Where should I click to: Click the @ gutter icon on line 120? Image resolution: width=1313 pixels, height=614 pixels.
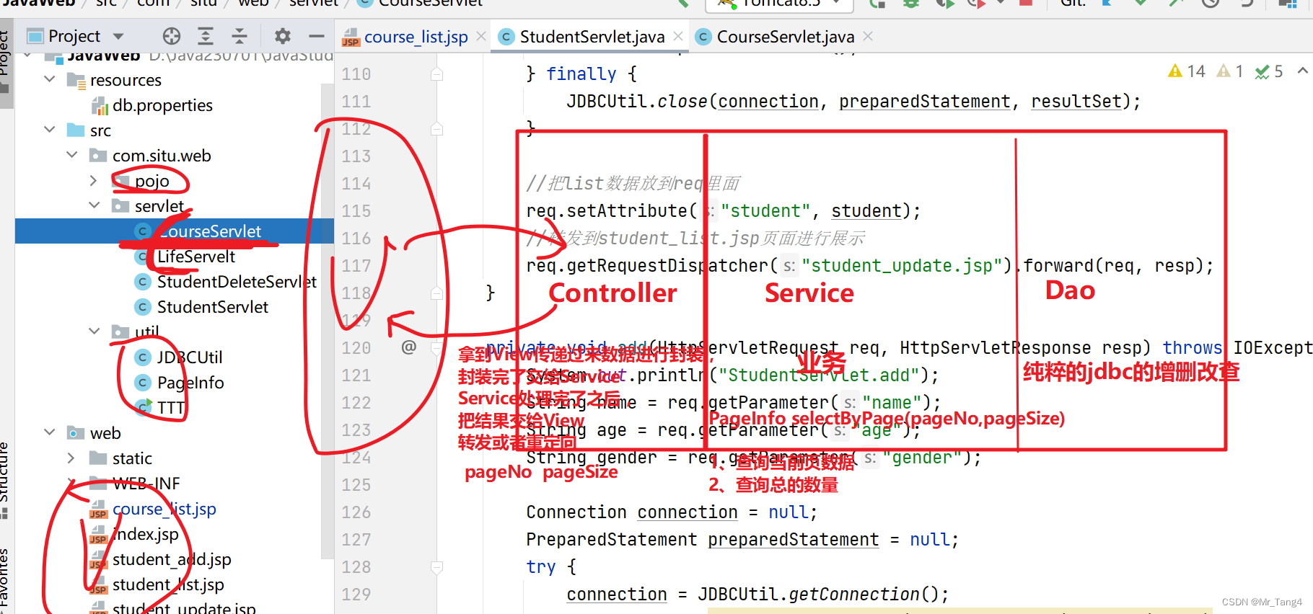coord(409,347)
